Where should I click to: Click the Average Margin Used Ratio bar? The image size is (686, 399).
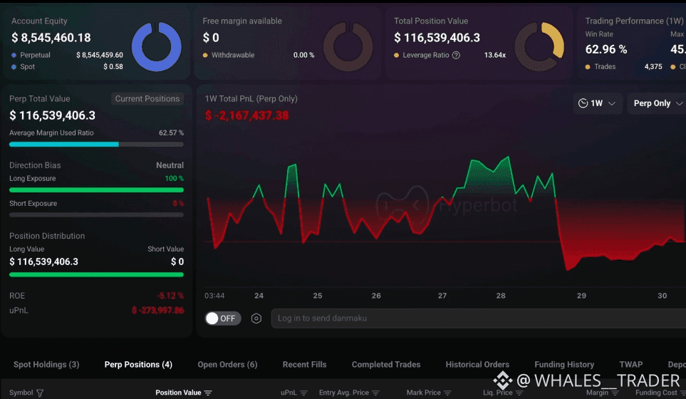tap(96, 145)
